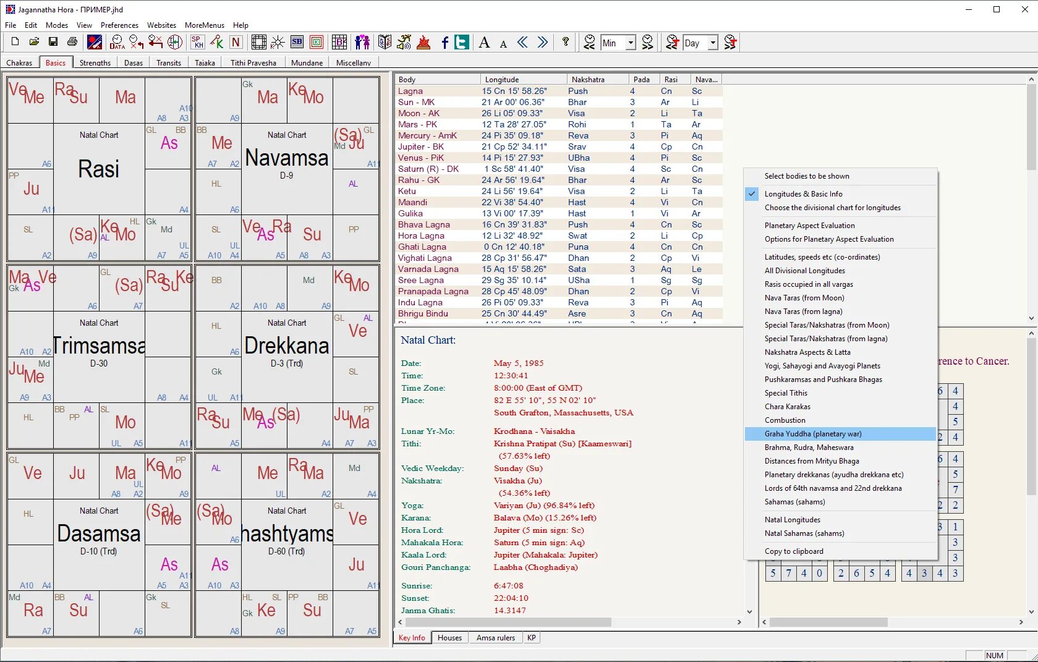
Task: Click the red clock icon right of Day
Action: coord(731,42)
